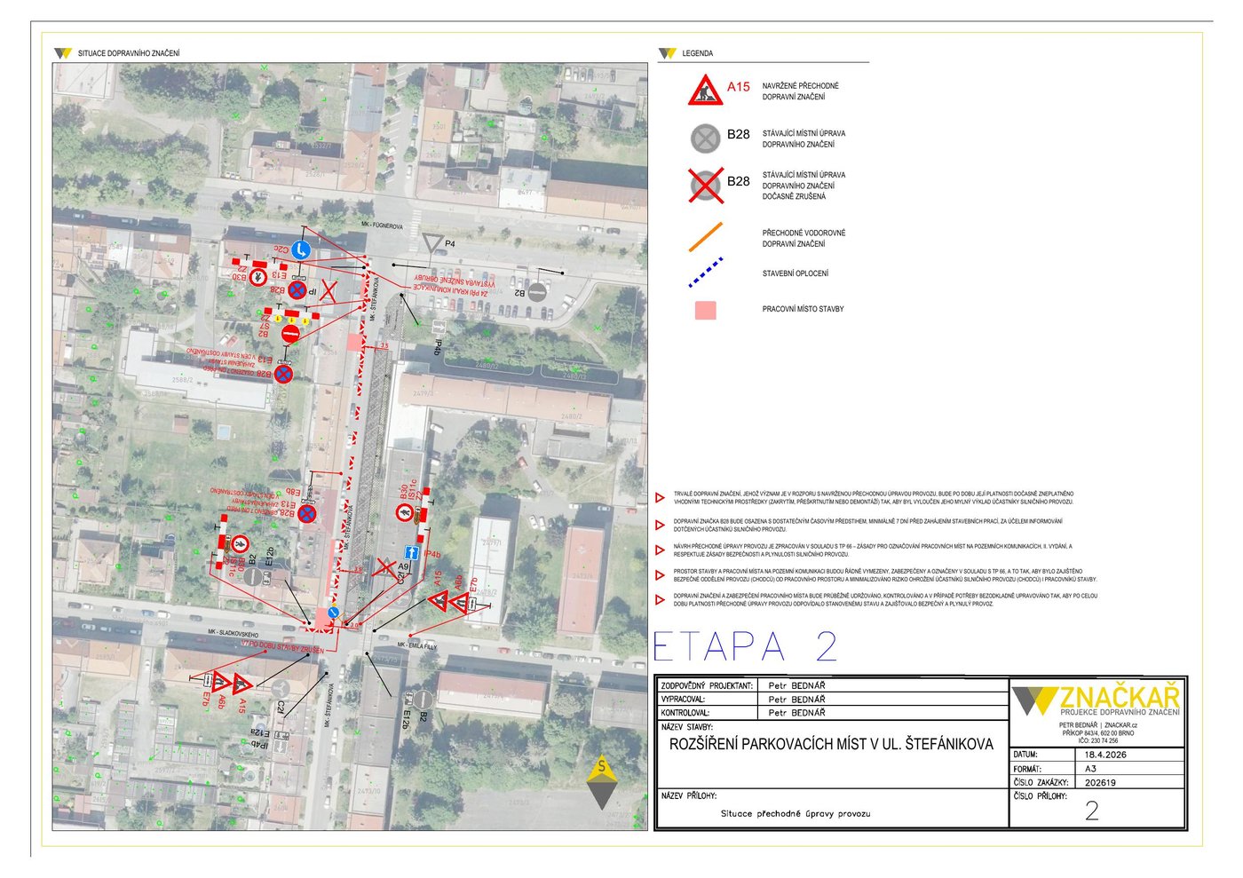Click the gray B2 sign near parking lot
The image size is (1243, 878).
click(538, 291)
